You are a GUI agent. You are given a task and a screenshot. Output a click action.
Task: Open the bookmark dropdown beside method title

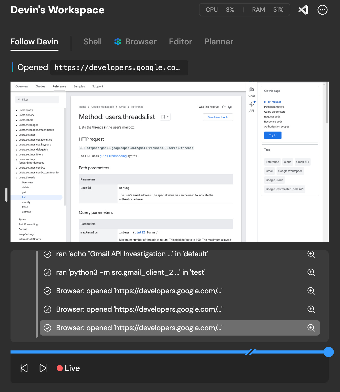pyautogui.click(x=165, y=117)
